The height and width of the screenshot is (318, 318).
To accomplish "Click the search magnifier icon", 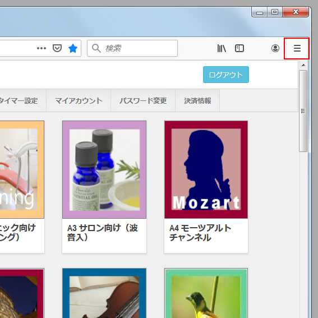I will coord(96,48).
